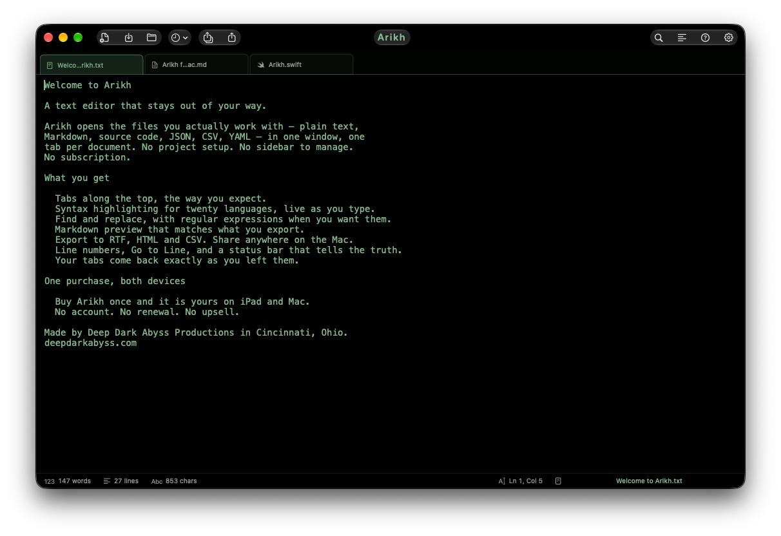The height and width of the screenshot is (536, 781).
Task: Click the No subscription. line
Action: point(88,157)
